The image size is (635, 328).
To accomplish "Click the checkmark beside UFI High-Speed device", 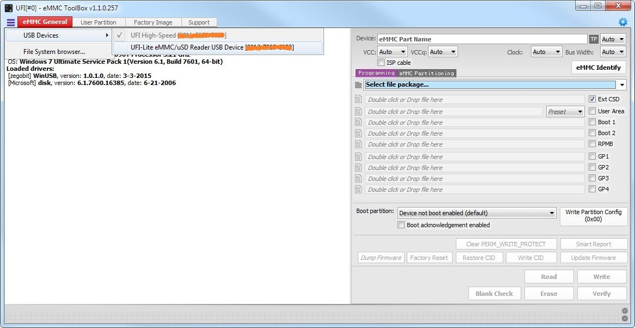I will click(x=118, y=34).
